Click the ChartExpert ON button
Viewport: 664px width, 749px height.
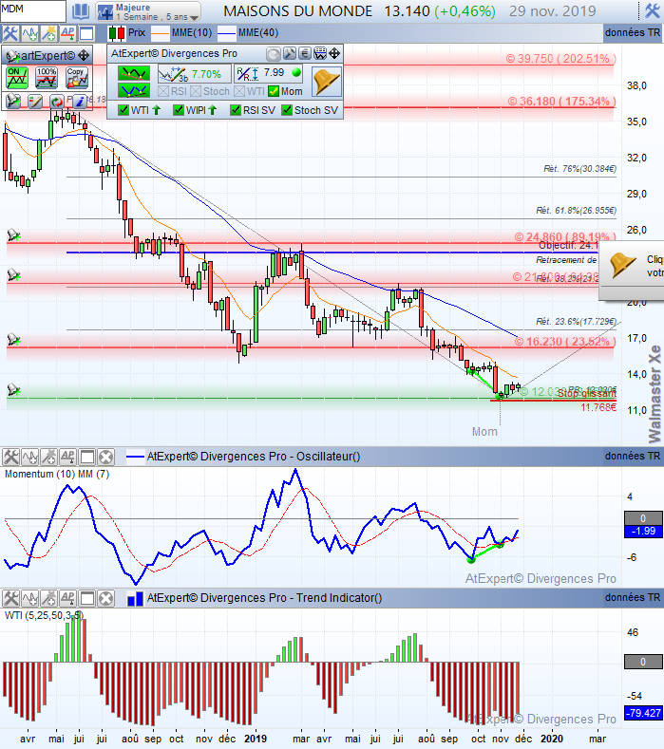(x=16, y=78)
